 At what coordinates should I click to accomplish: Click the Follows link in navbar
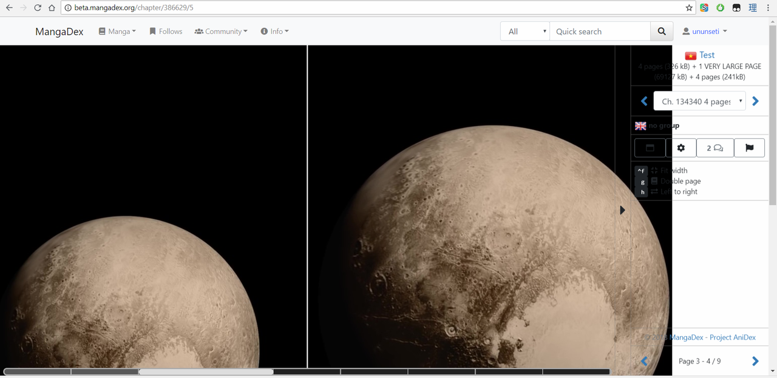pos(166,31)
